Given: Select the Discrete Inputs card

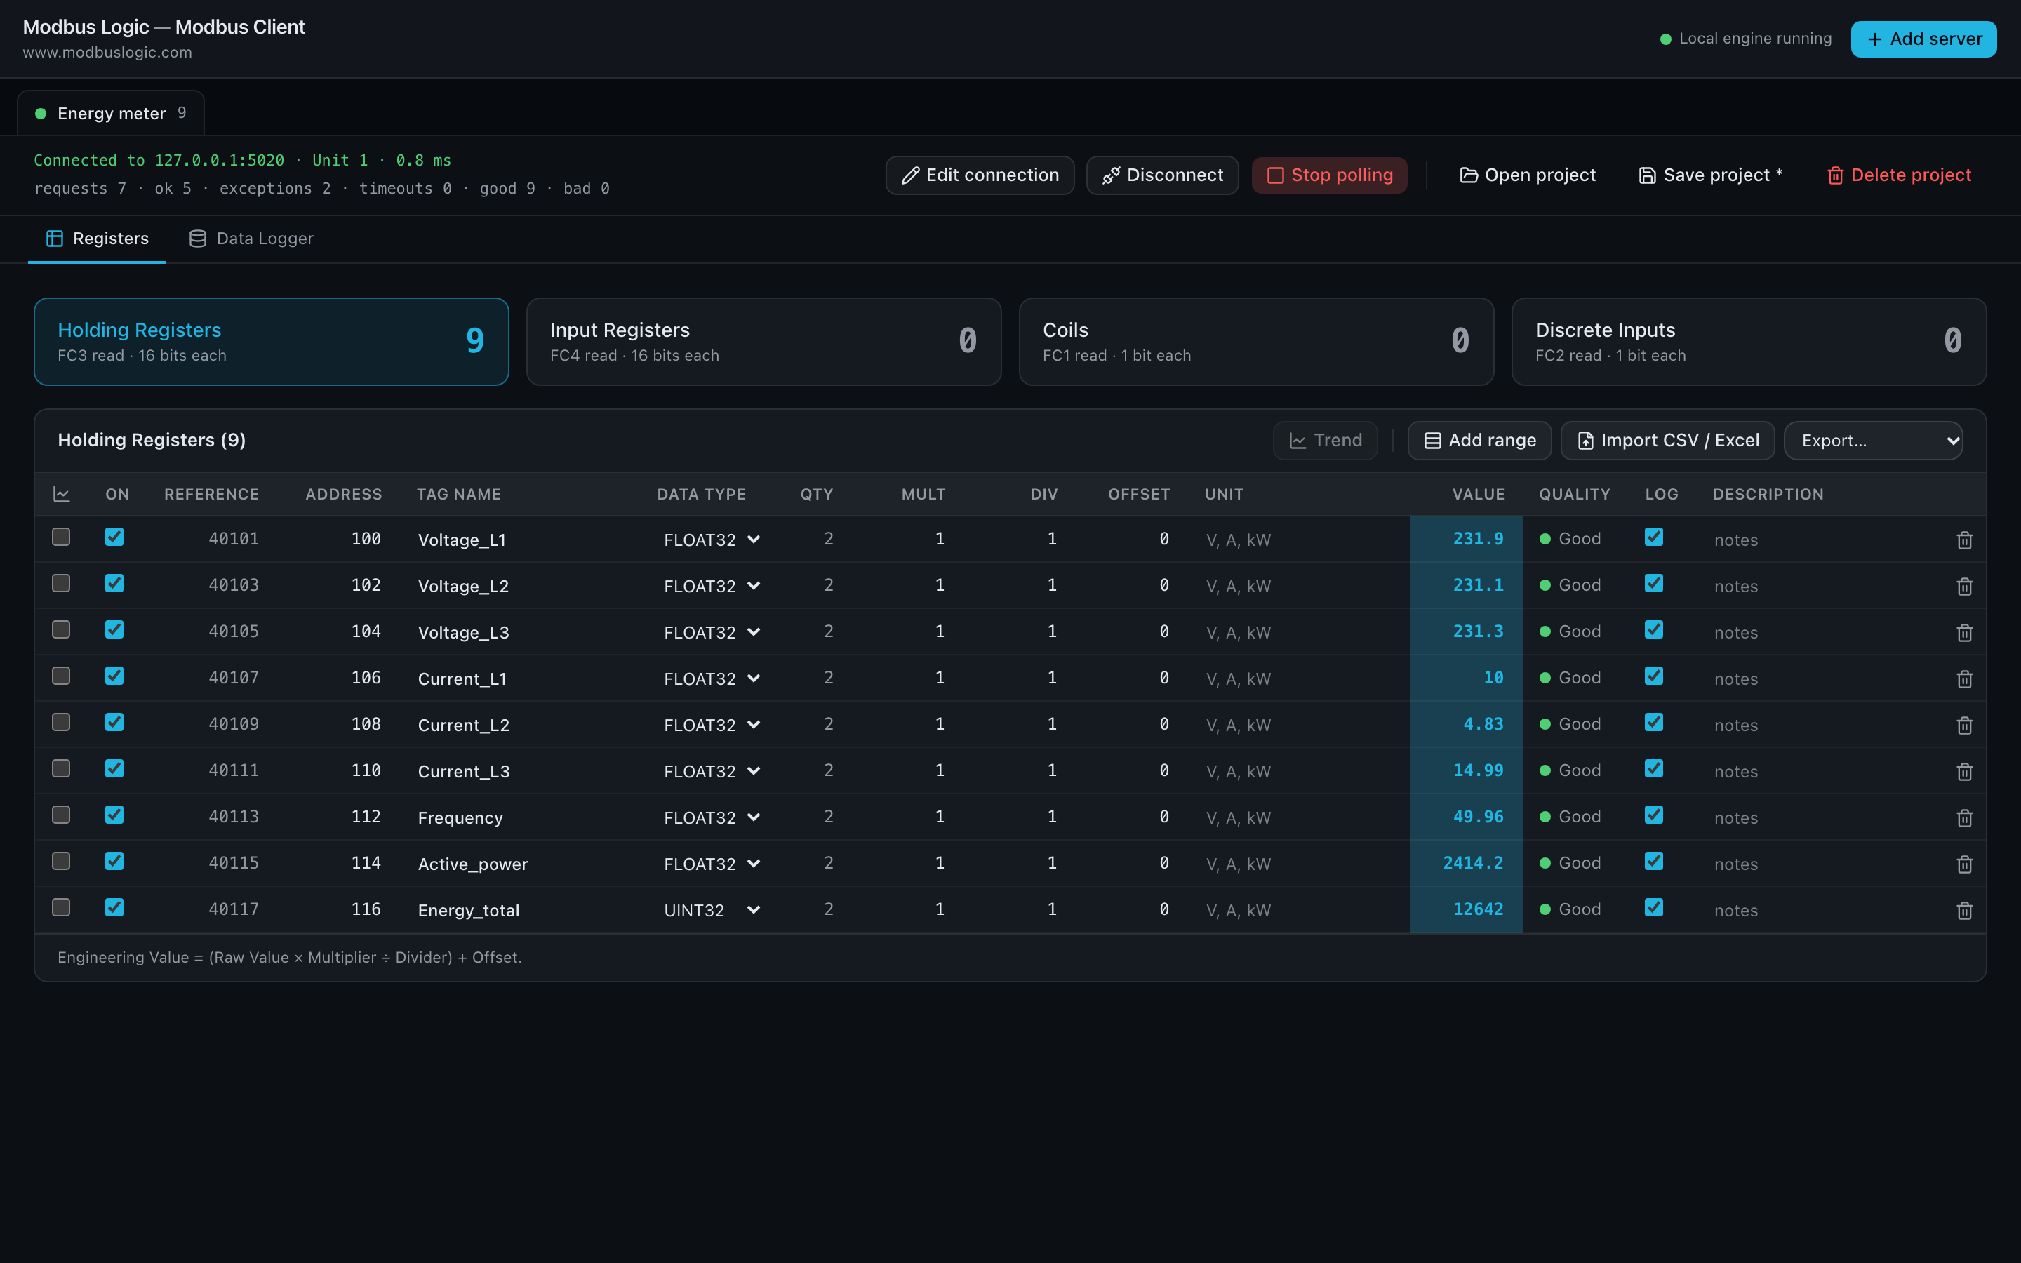Looking at the screenshot, I should pyautogui.click(x=1749, y=342).
